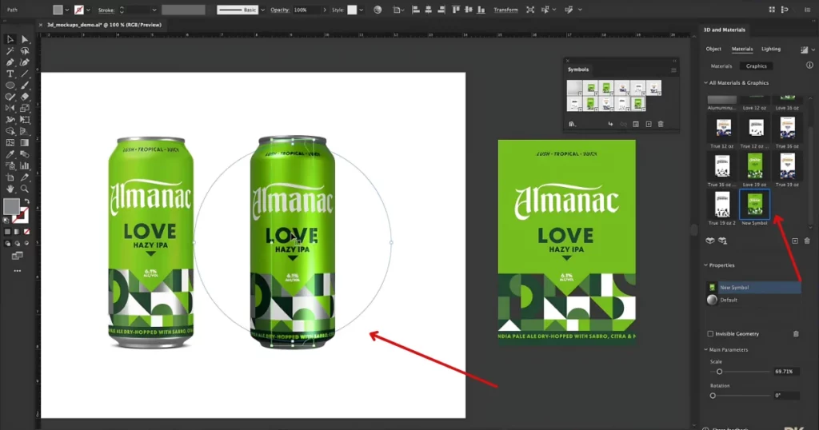819x430 pixels.
Task: Click the large Fill color swatch in toolbar
Action: click(11, 207)
